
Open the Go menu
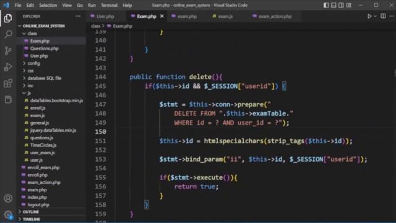(80, 5)
